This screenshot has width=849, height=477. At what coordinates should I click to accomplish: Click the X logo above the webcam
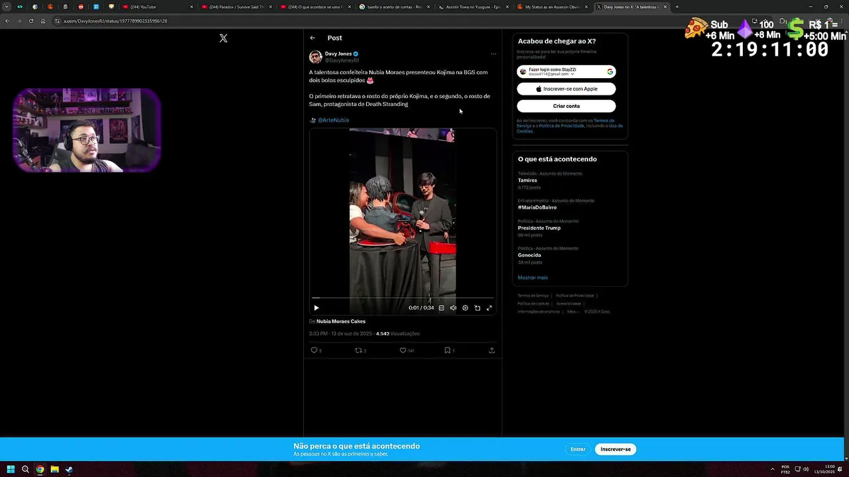tap(224, 38)
